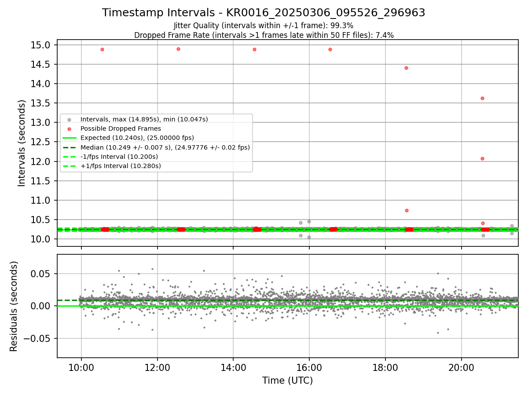Click the 'Jitter Quality' 99.3% subtitle line
This screenshot has height=396, width=528.
tap(264, 26)
